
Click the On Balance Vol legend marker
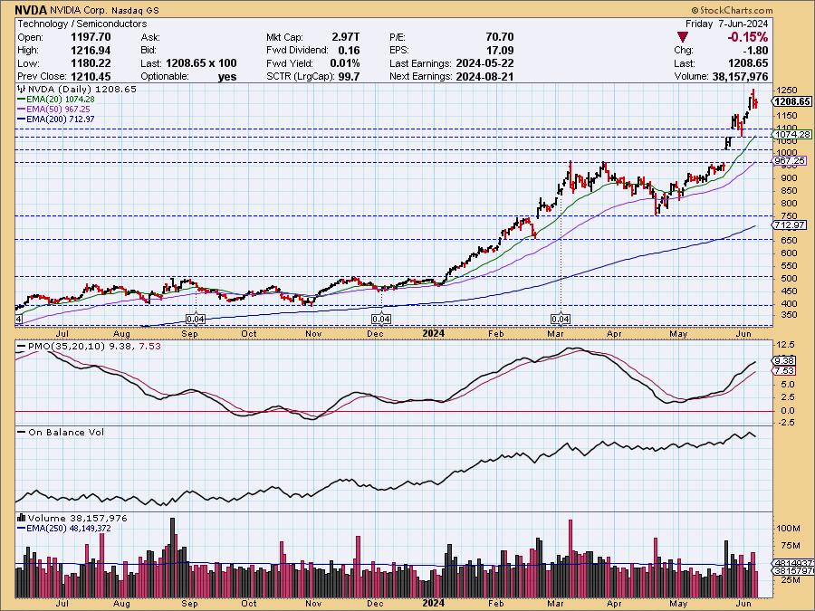tap(21, 433)
